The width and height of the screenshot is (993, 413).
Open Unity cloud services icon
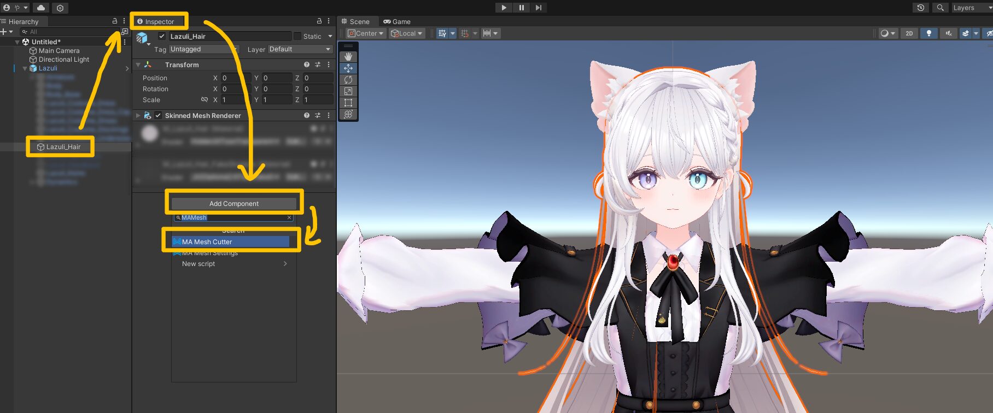point(41,8)
